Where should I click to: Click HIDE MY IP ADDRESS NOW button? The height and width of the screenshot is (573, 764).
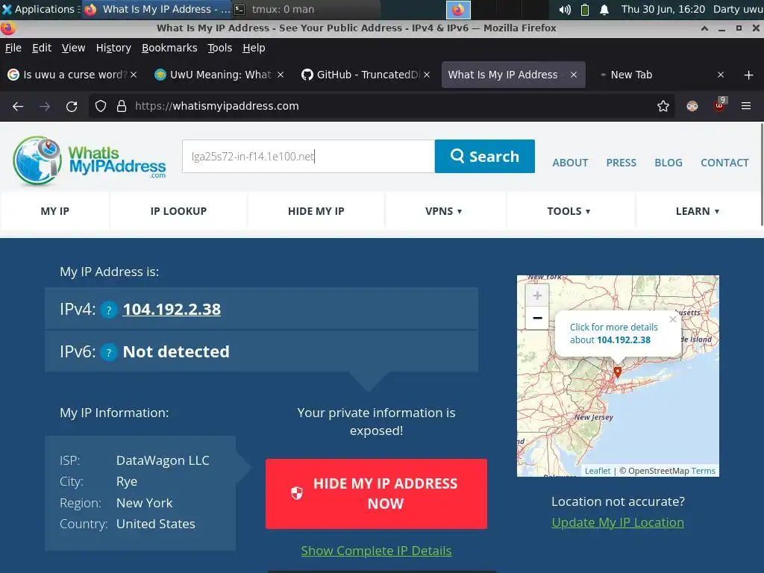[376, 494]
